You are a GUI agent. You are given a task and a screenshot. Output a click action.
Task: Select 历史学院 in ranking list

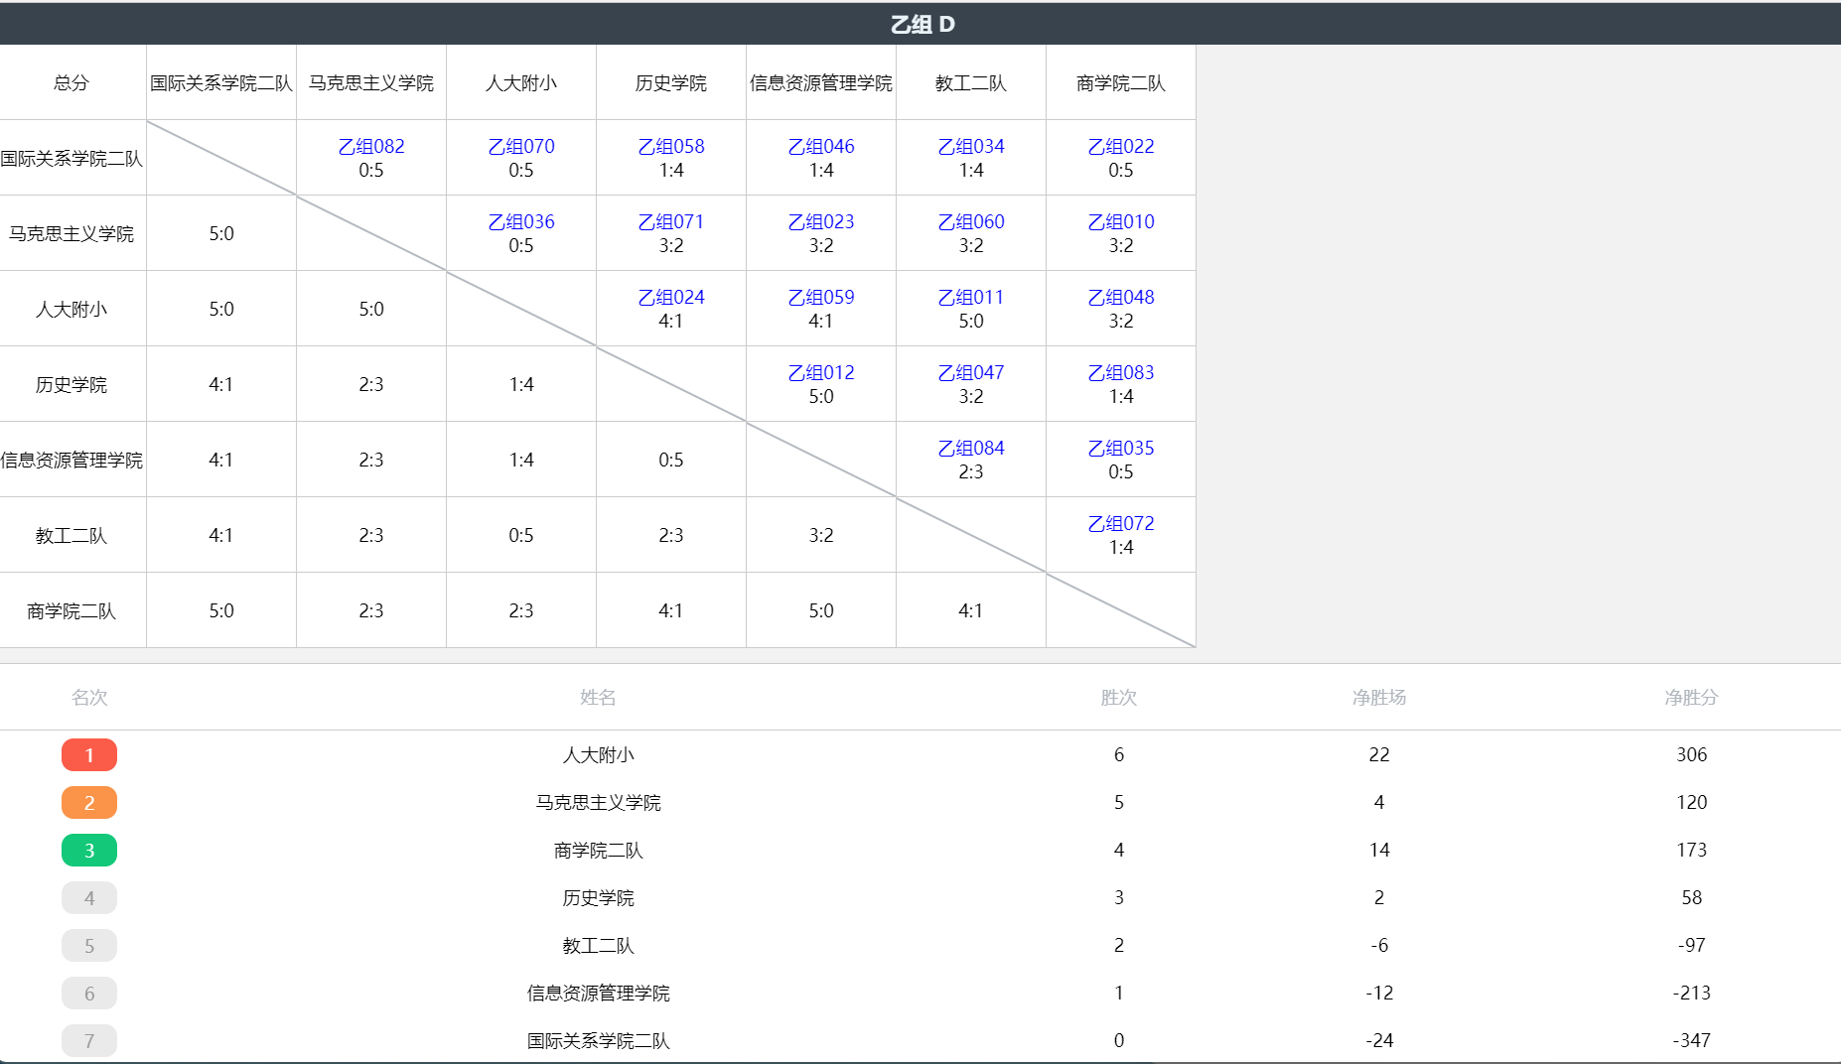[x=598, y=897]
